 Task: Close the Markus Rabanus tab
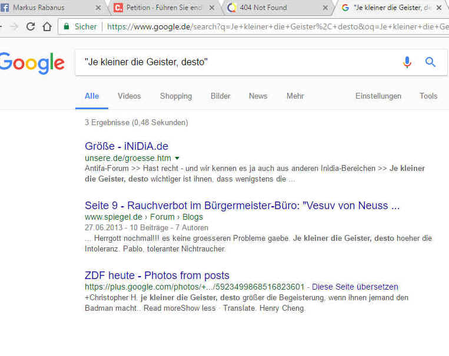(98, 8)
